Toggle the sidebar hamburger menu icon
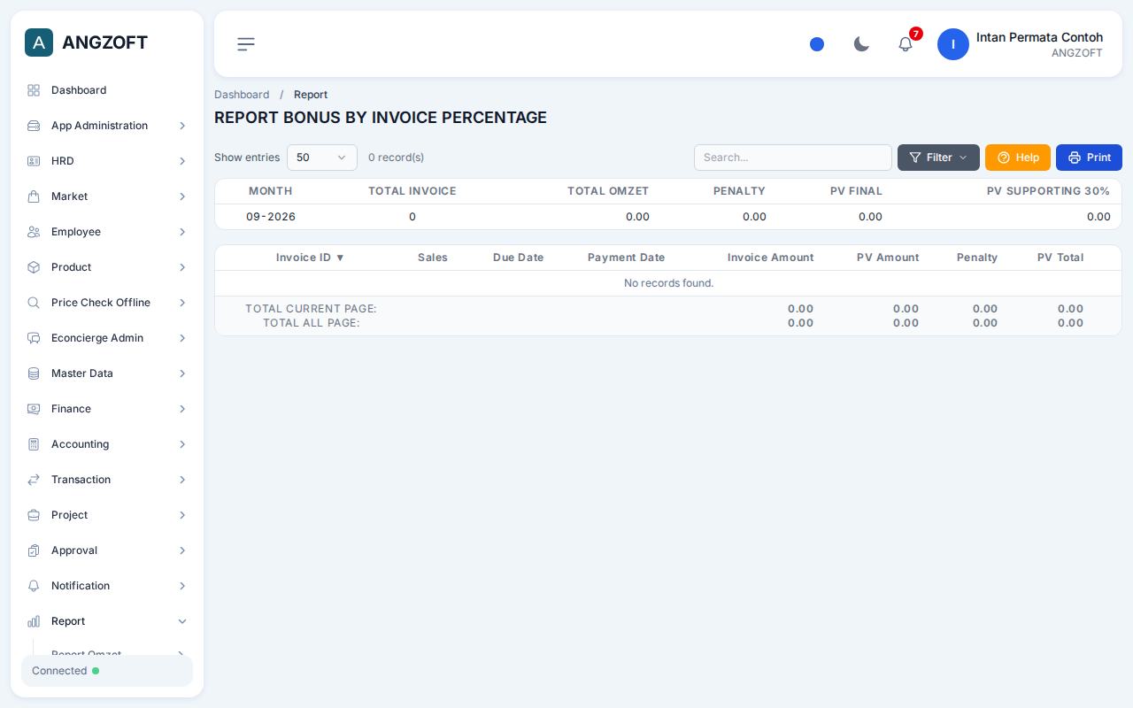 (x=246, y=44)
